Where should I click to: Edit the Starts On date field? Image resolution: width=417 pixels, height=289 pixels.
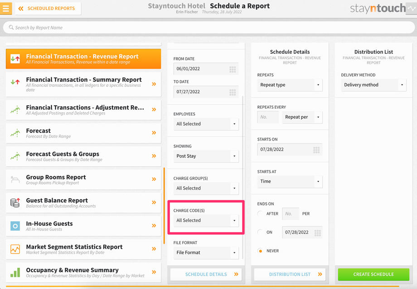click(x=290, y=149)
